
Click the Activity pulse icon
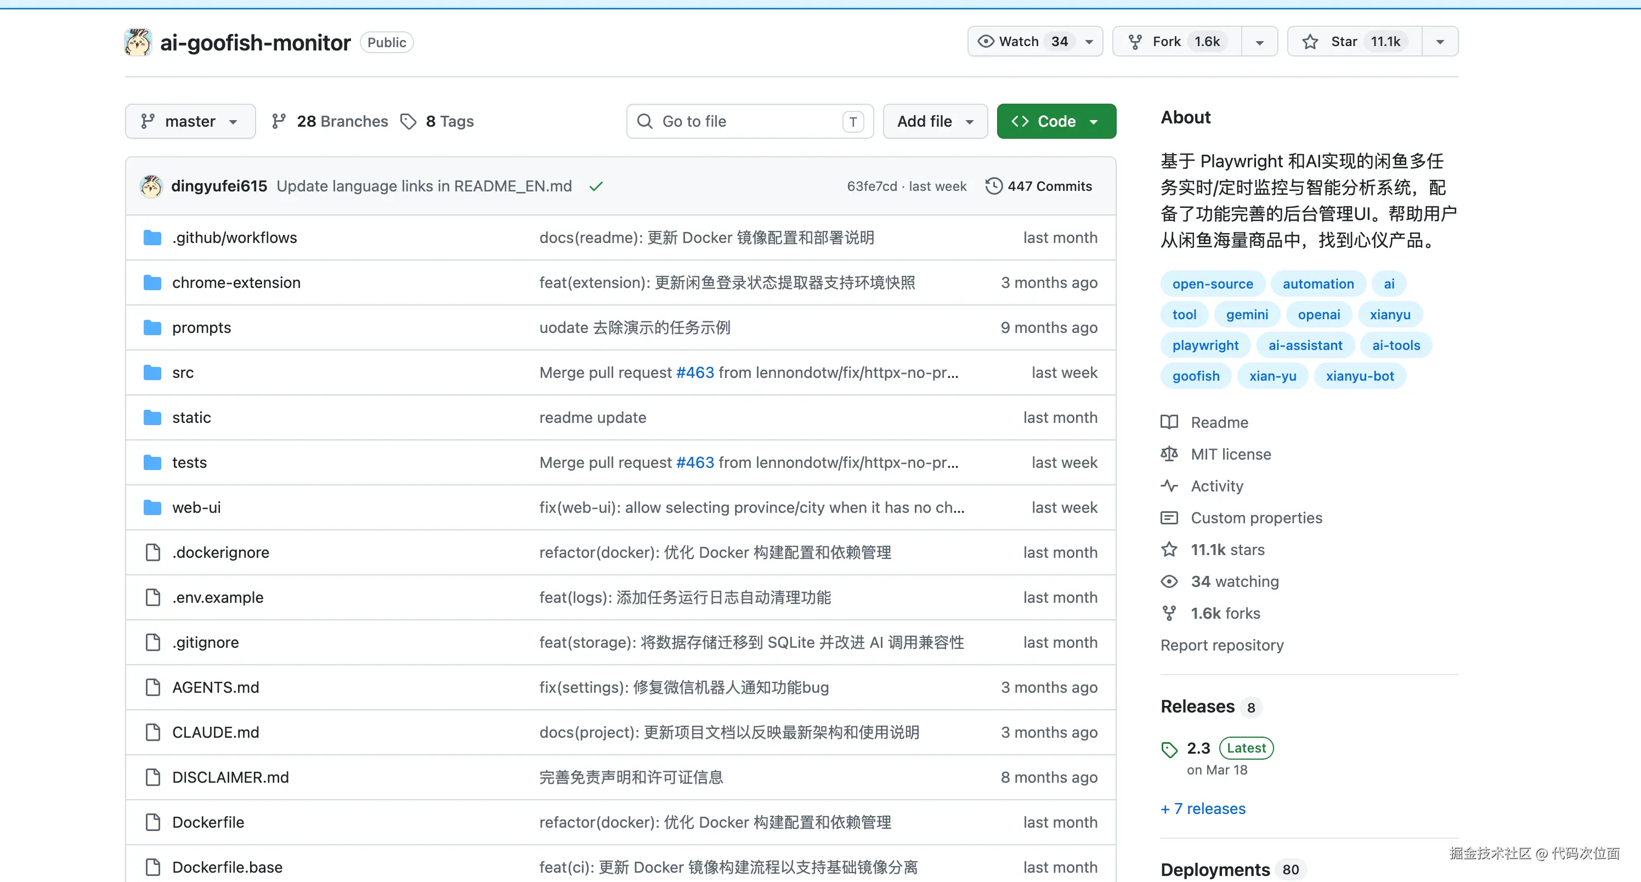(x=1169, y=485)
